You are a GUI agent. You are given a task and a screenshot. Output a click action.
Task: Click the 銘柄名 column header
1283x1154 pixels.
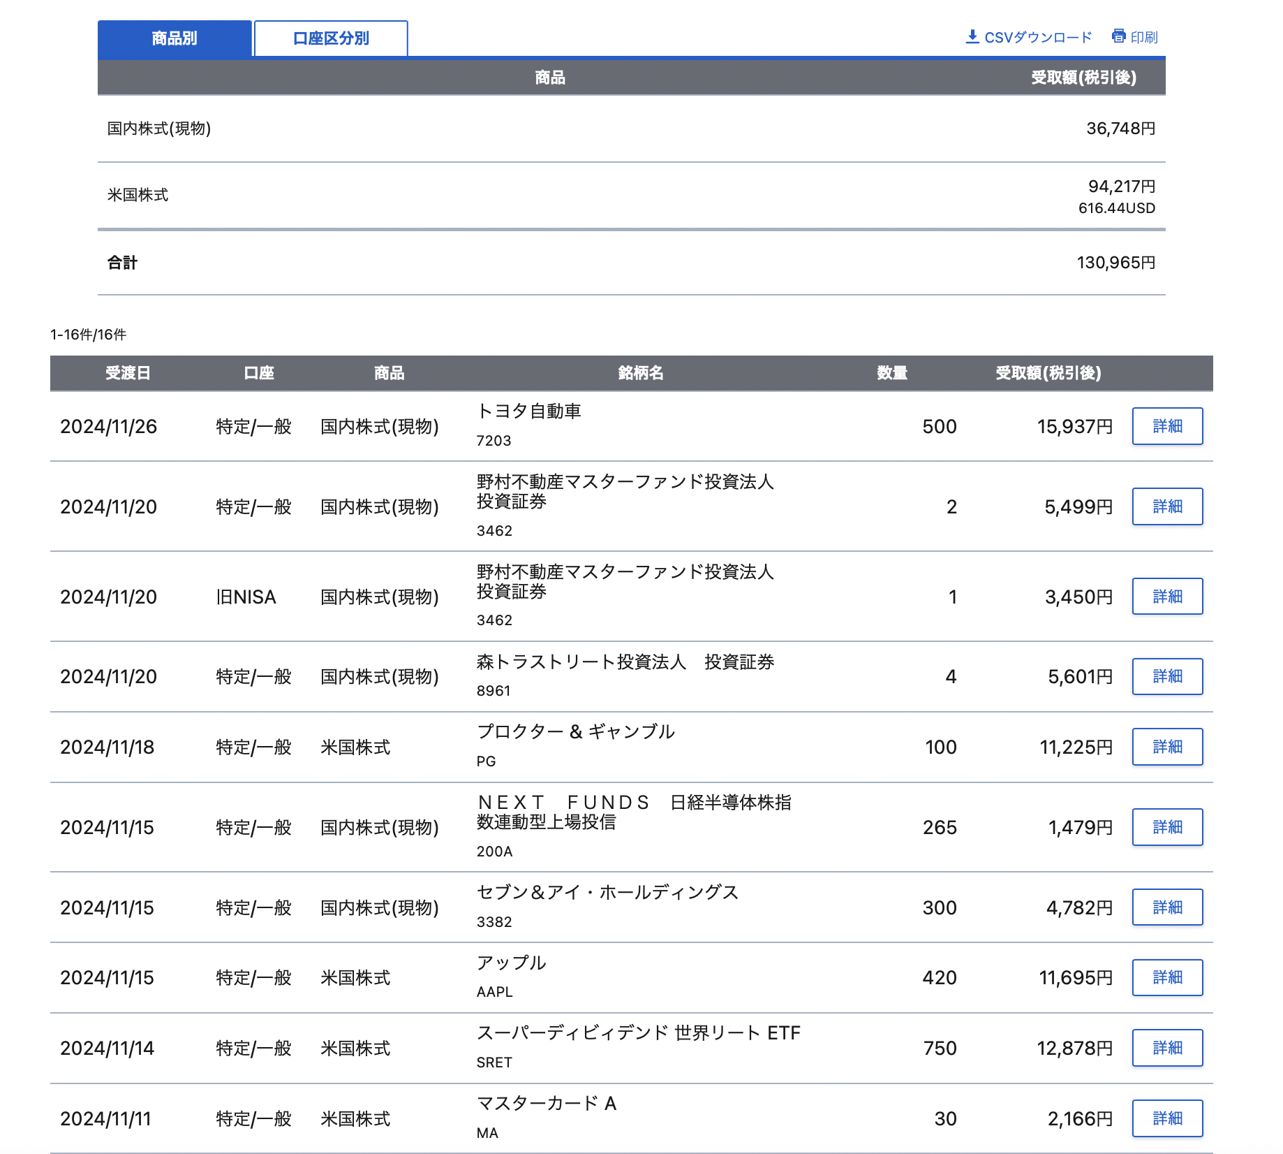641,373
